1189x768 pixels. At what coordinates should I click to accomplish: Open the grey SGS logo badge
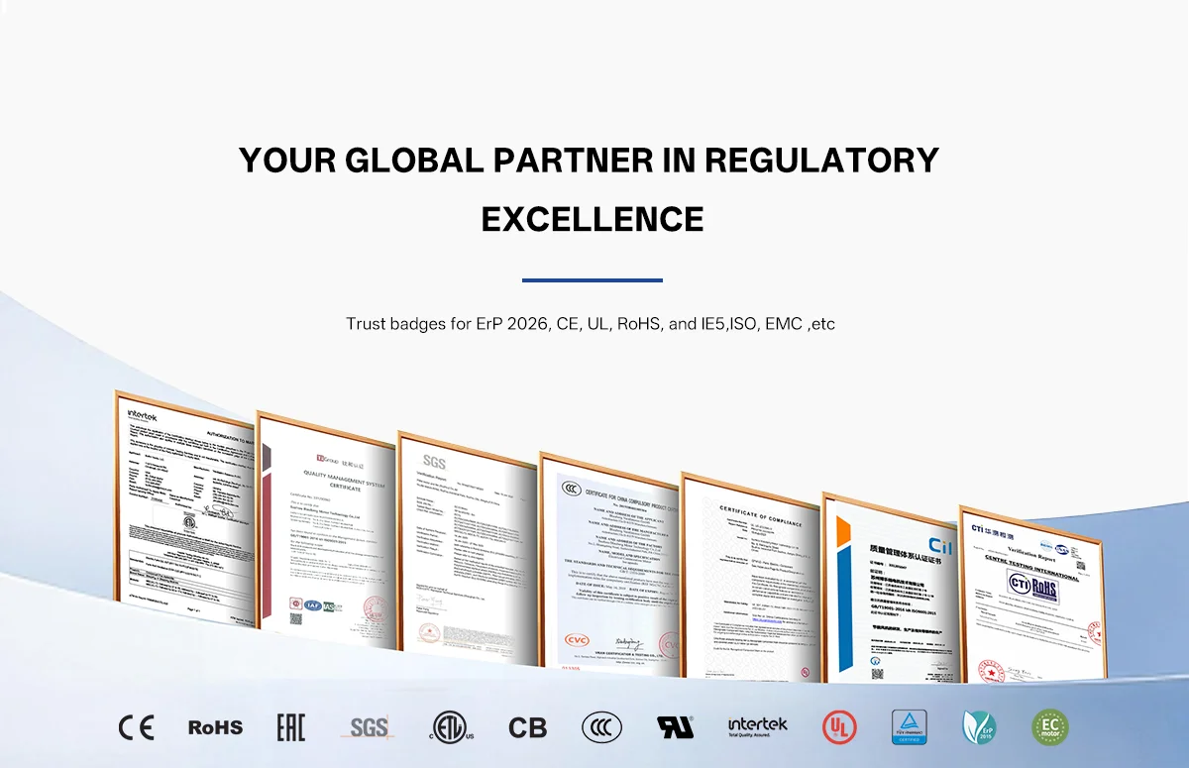369,727
